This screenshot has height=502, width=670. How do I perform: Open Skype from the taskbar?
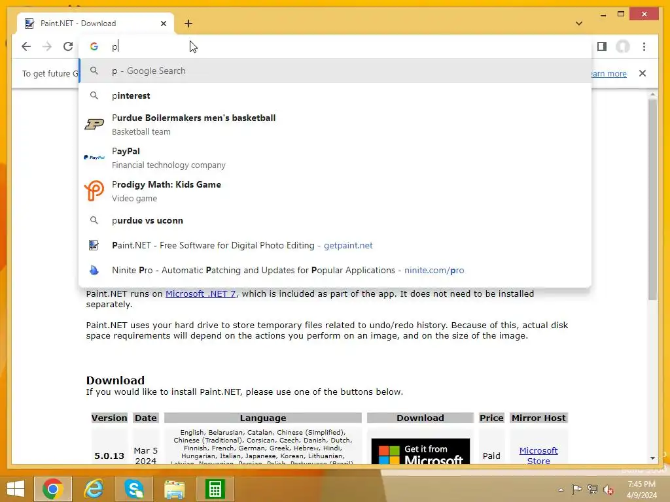coord(134,489)
